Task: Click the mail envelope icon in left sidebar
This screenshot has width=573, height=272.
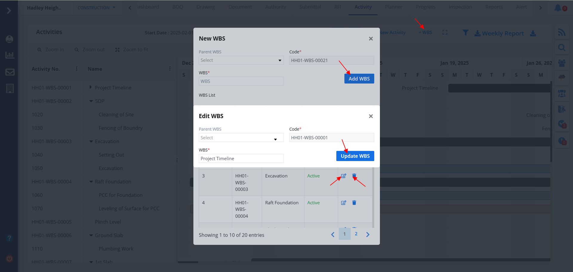Action: [x=10, y=72]
